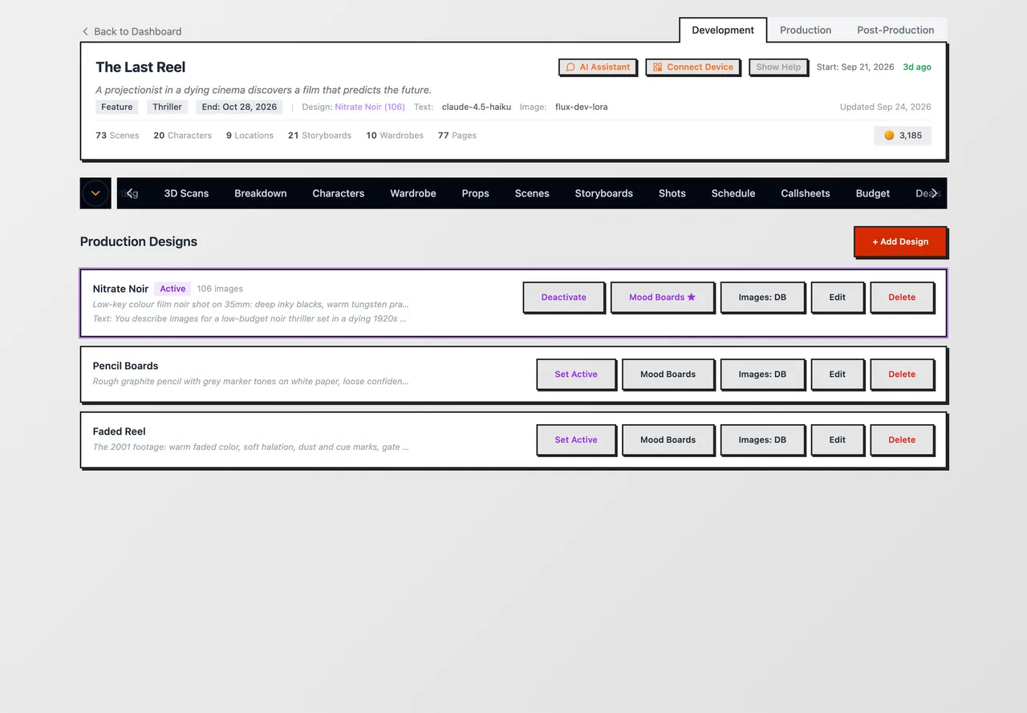Edit the Pencil Boards design
The width and height of the screenshot is (1027, 713).
tap(838, 375)
